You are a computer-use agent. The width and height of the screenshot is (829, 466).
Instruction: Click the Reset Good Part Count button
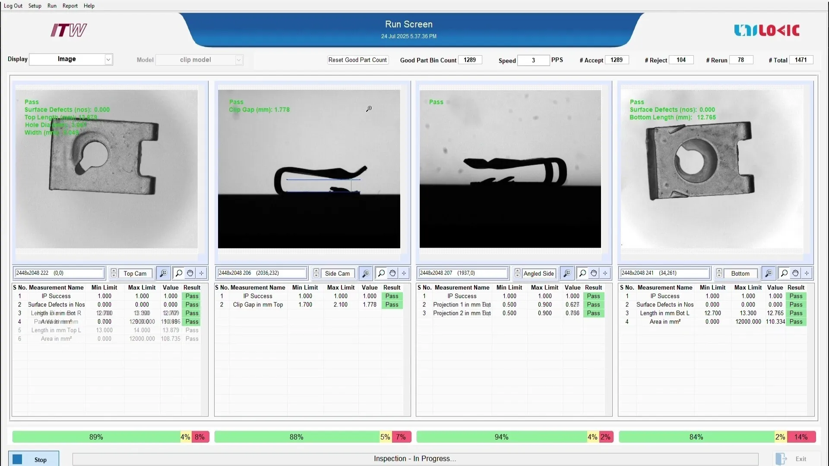[x=358, y=60]
